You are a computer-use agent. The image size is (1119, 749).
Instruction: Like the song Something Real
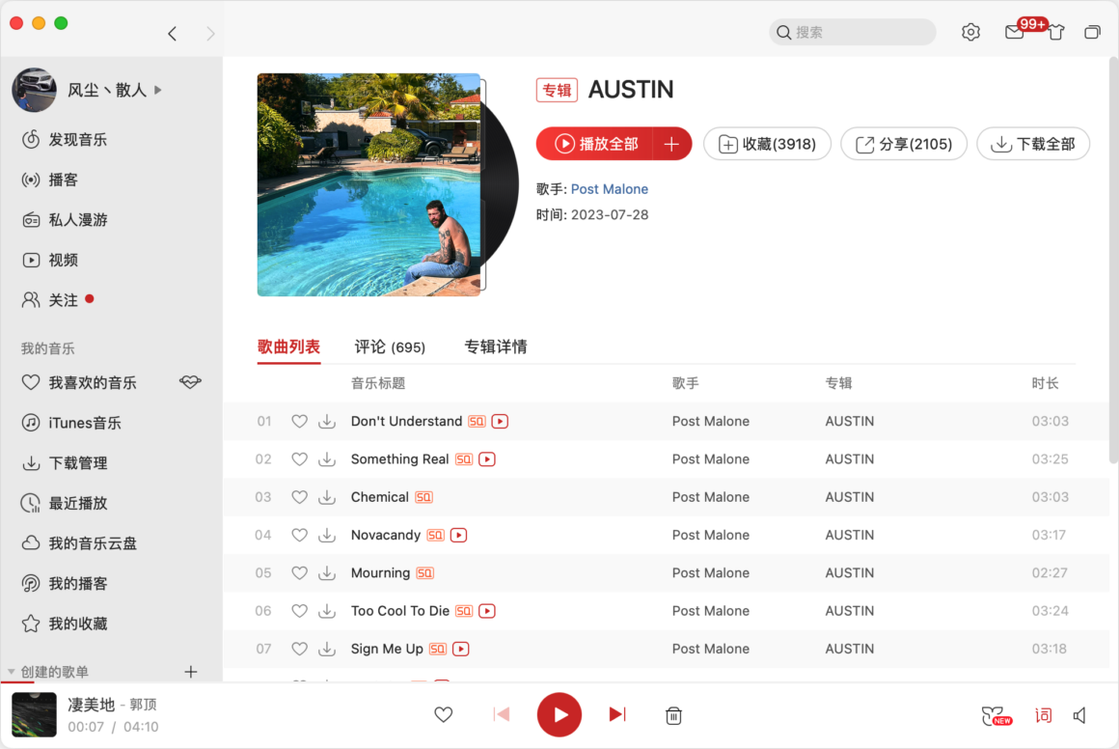299,459
